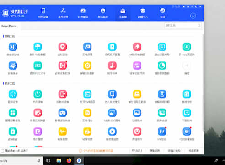Open the Social App Backup tool
Screen dimensions: 225x165
coord(187,132)
